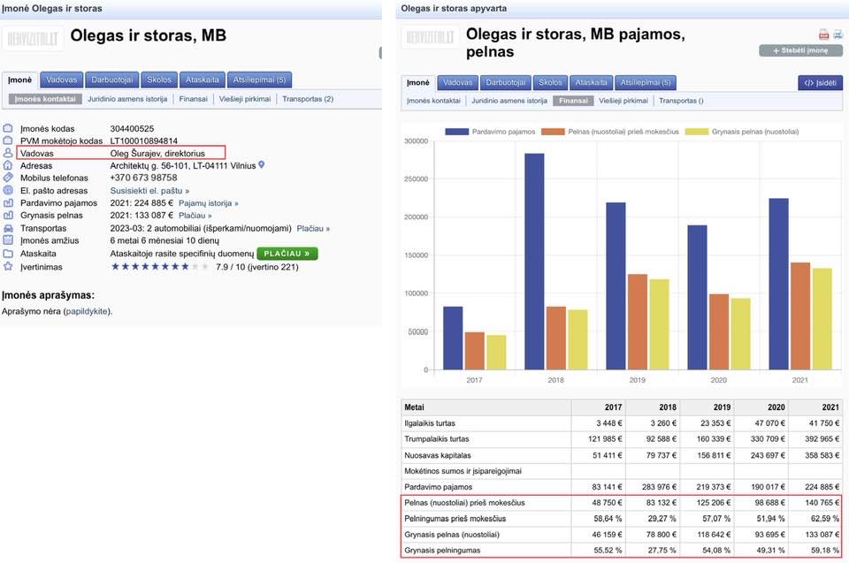Click Plačiau link in the Grynasis pelnas row
The image size is (849, 563).
point(195,215)
